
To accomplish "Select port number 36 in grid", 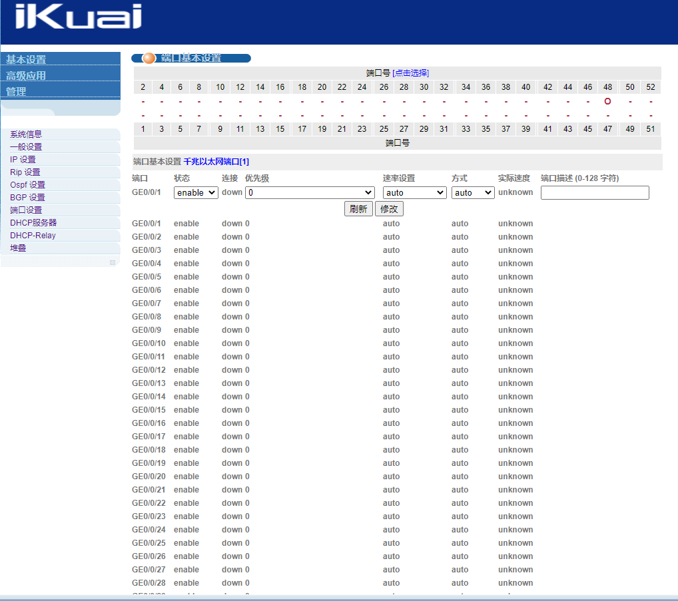I will pos(486,87).
